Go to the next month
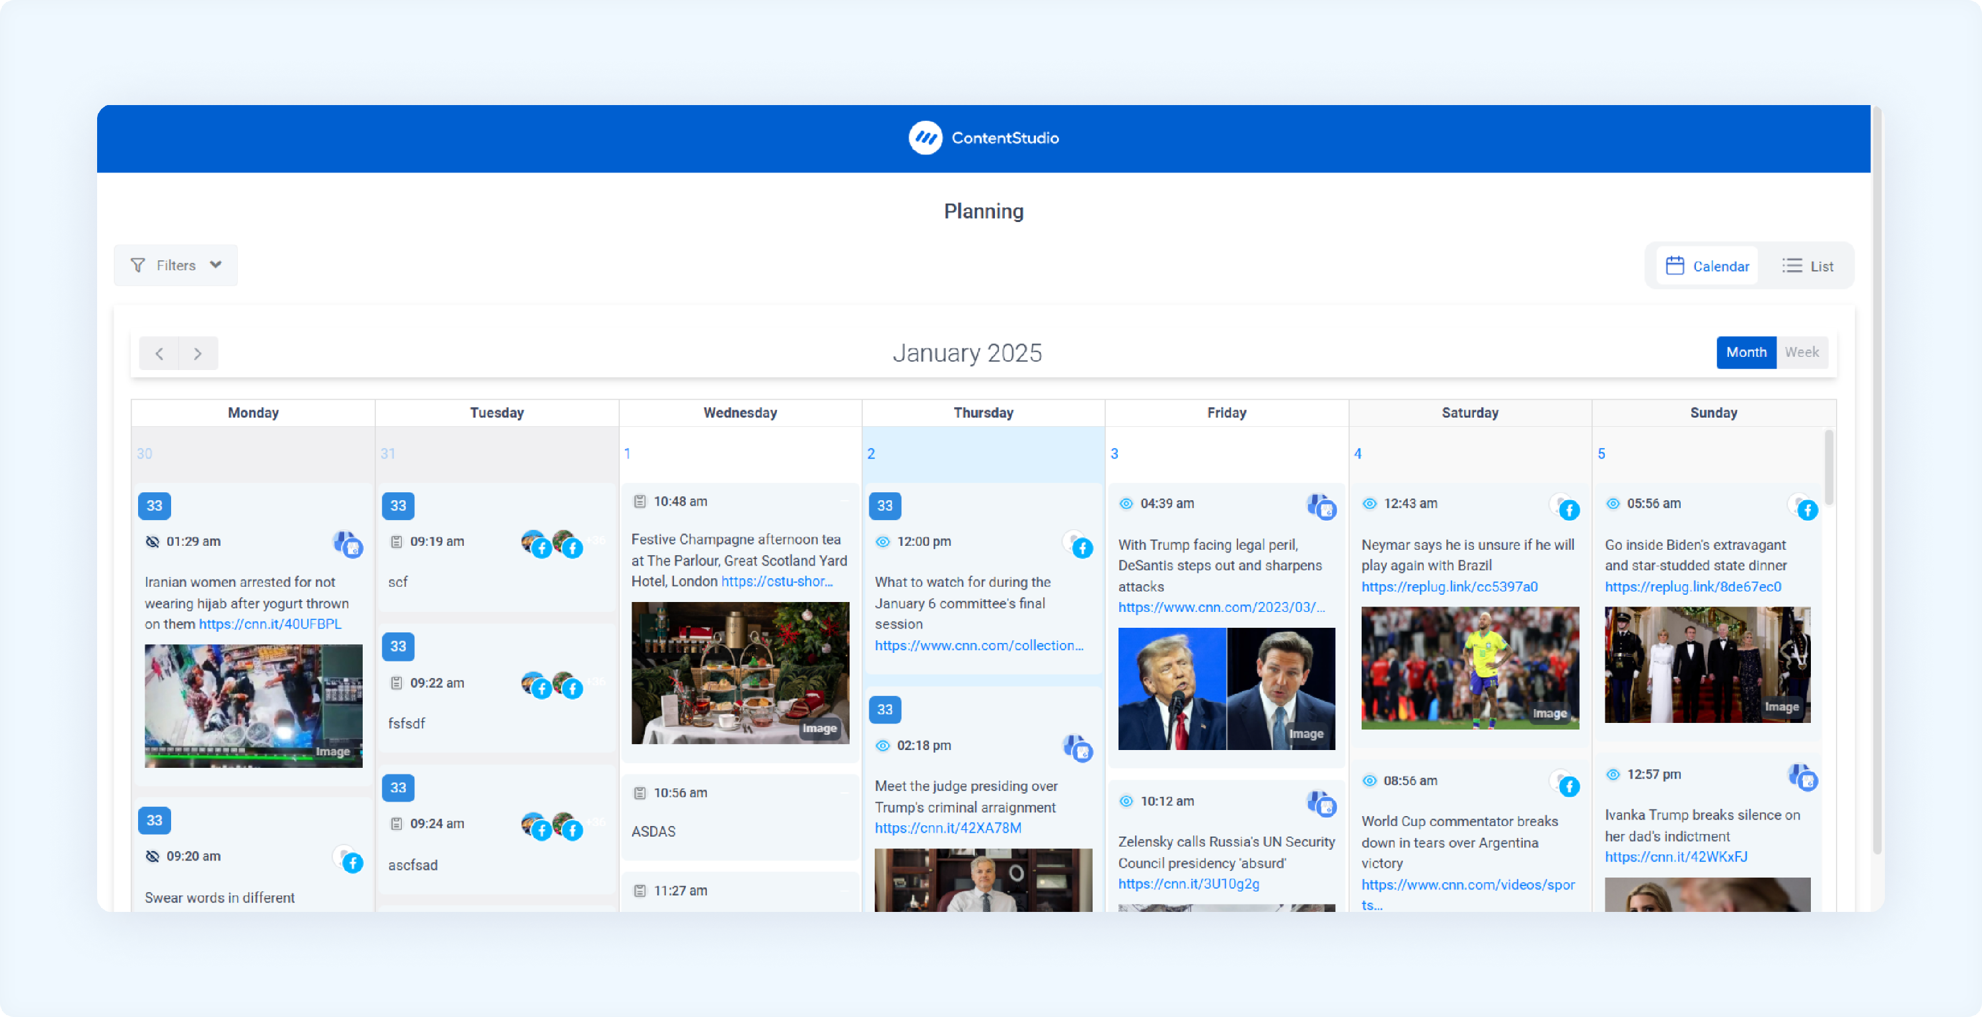 tap(198, 354)
